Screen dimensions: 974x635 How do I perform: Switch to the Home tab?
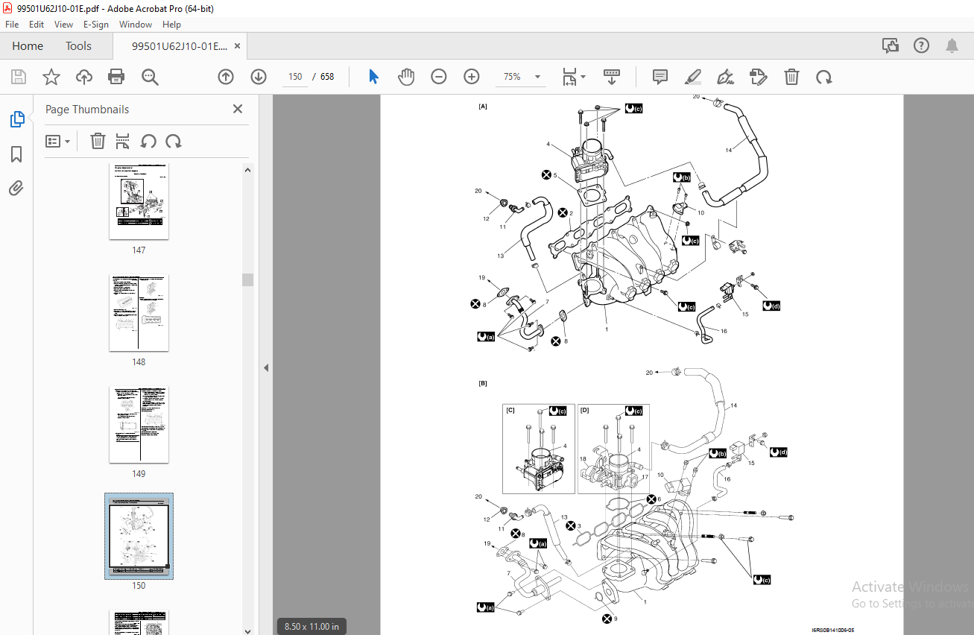tap(28, 46)
